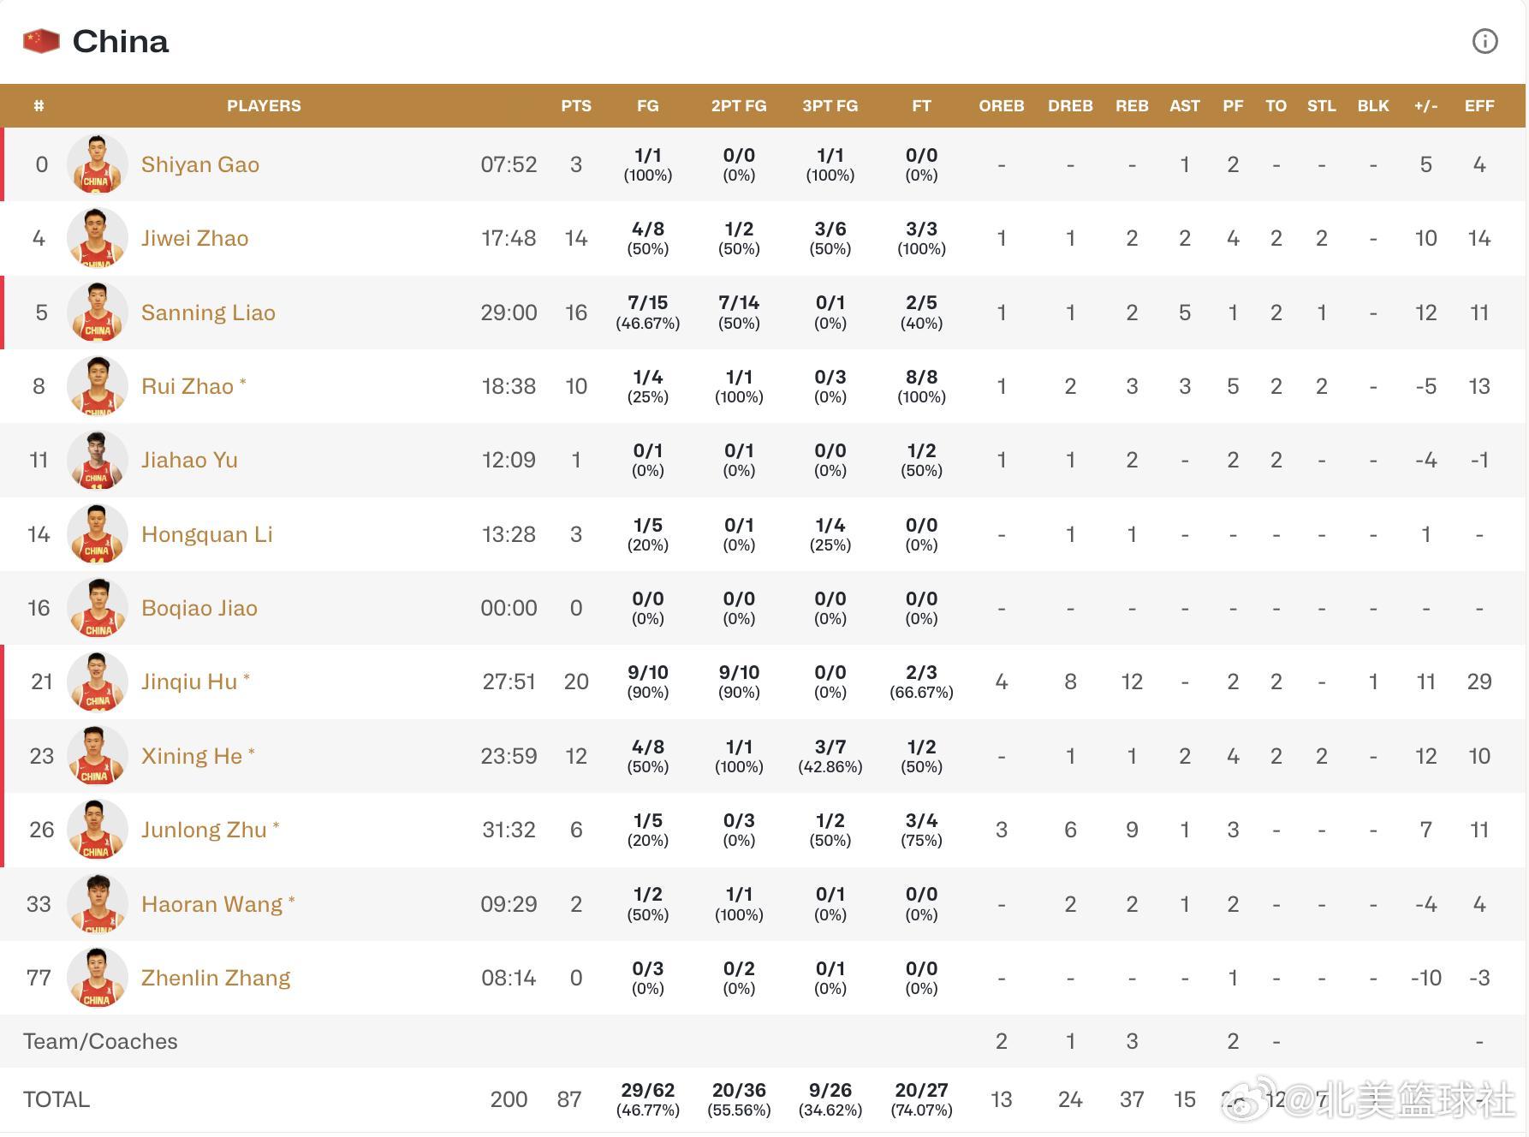Select the total 20/36 two-point cell
Screen dimensions: 1529x1137
click(739, 1099)
